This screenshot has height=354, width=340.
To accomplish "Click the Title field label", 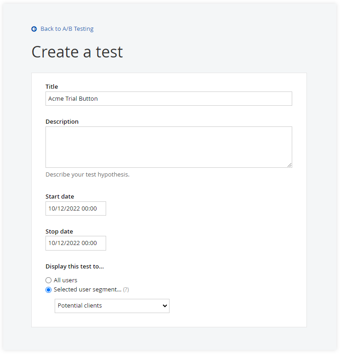I will 52,86.
